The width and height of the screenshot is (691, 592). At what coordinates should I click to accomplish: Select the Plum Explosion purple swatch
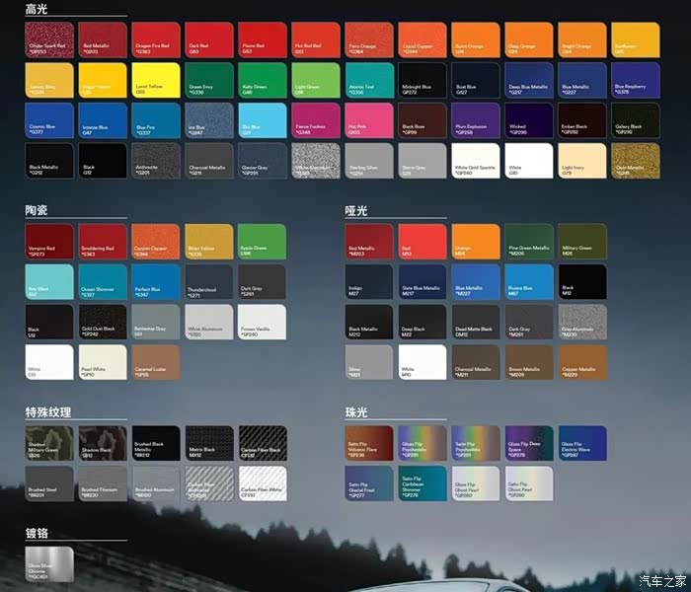click(476, 120)
